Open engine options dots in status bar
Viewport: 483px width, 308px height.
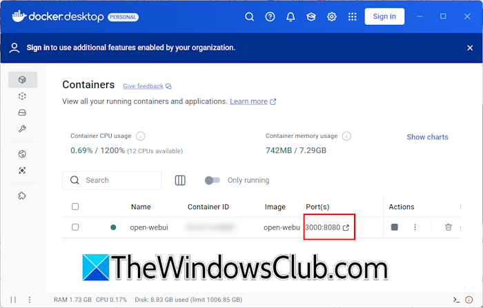click(30, 300)
